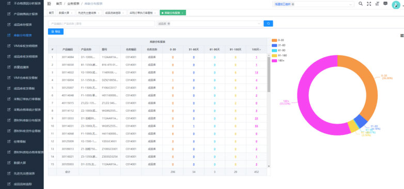Focus the product code search input field
Screen dimensions: 404x189
(x=101, y=24)
